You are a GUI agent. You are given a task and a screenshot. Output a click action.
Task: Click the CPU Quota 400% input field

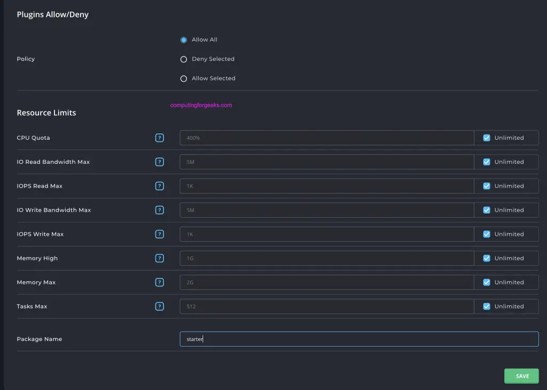pyautogui.click(x=327, y=138)
